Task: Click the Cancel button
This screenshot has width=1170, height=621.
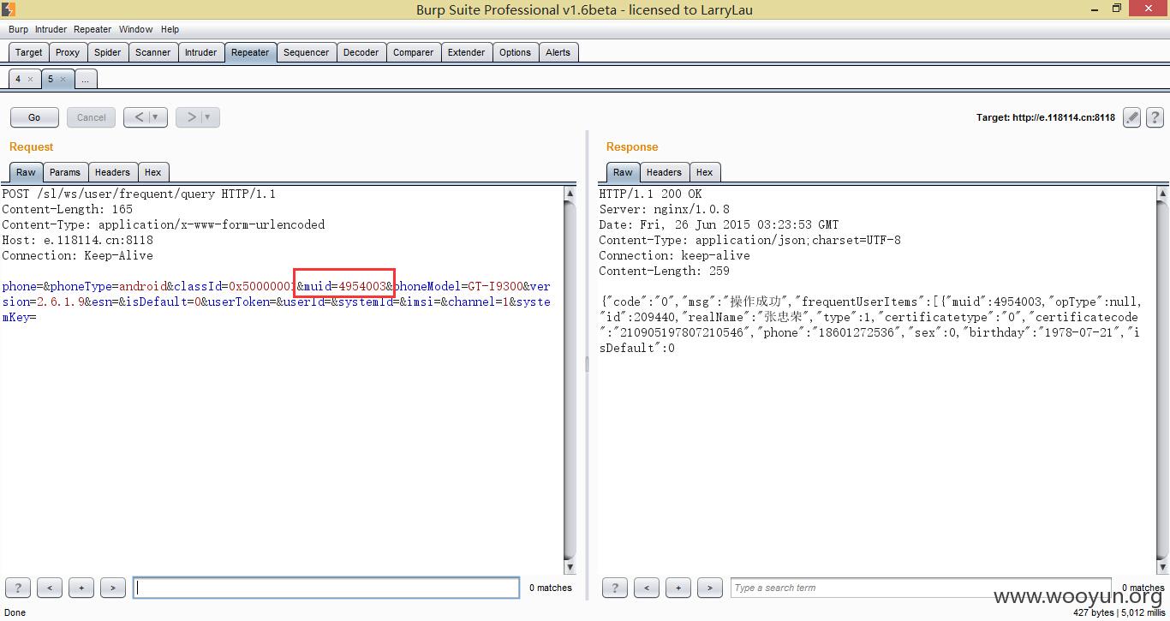Action: point(92,117)
